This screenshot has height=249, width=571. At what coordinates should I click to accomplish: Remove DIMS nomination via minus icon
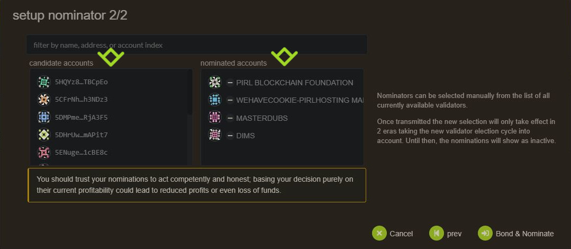click(x=230, y=136)
